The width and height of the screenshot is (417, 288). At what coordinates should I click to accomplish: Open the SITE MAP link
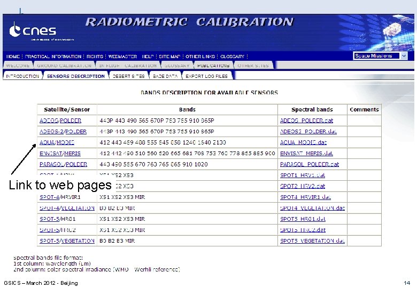[169, 57]
